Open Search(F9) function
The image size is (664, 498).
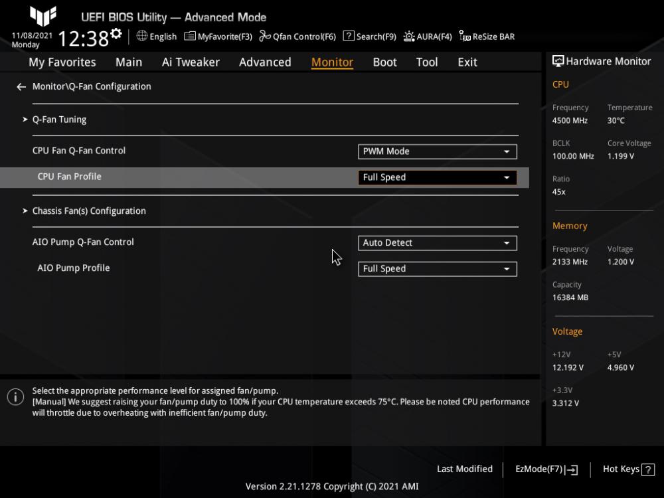(370, 37)
